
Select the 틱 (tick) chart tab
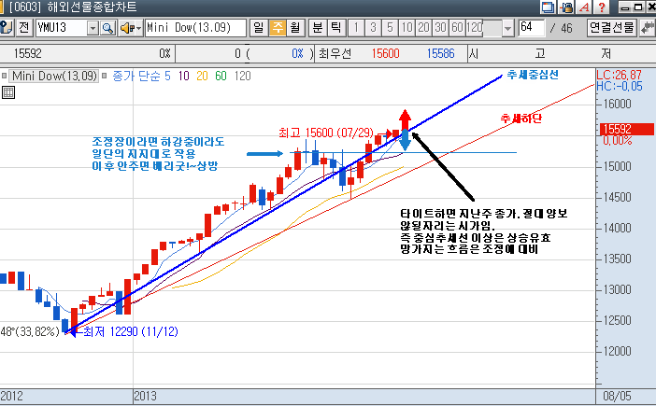336,27
